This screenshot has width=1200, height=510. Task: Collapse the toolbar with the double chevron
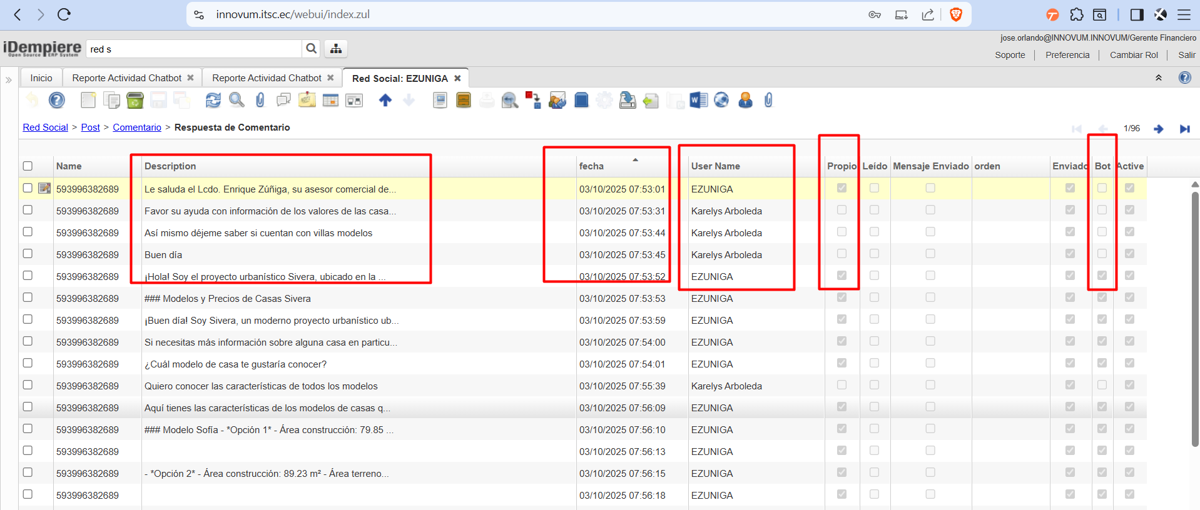1158,78
